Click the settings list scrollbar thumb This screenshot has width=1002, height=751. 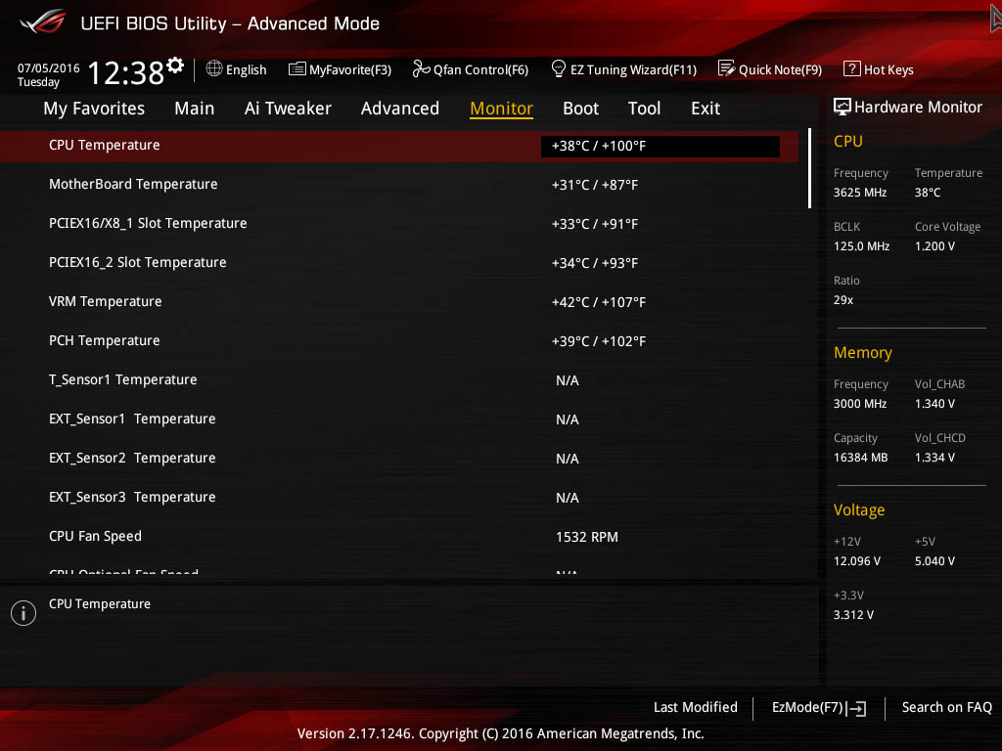pyautogui.click(x=809, y=168)
